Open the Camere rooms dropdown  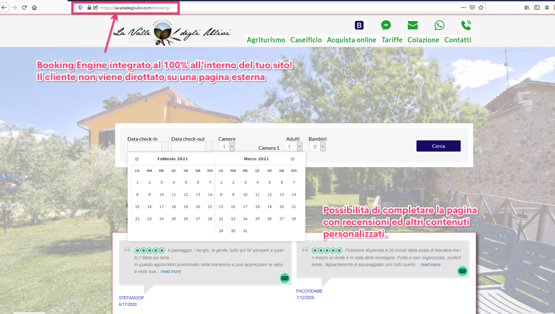coord(227,147)
